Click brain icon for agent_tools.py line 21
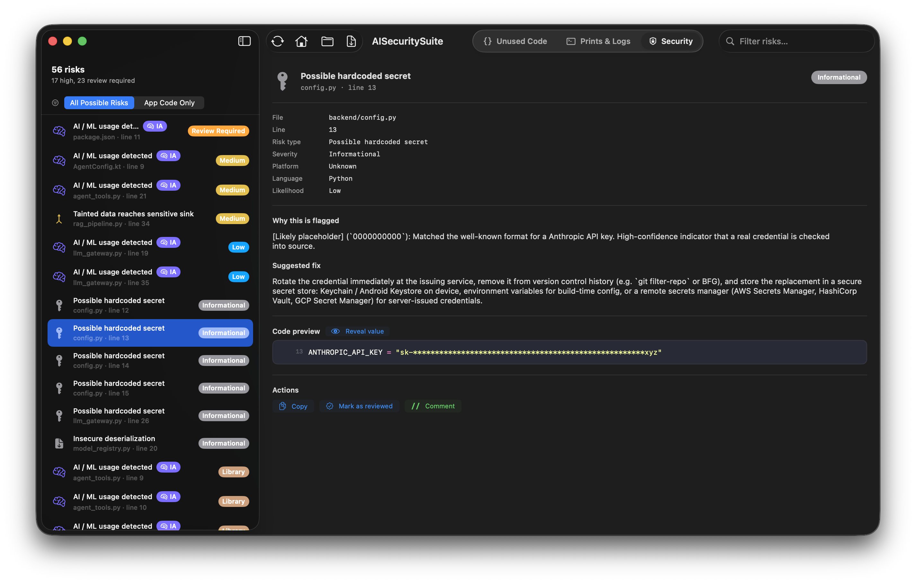916x583 pixels. 59,190
